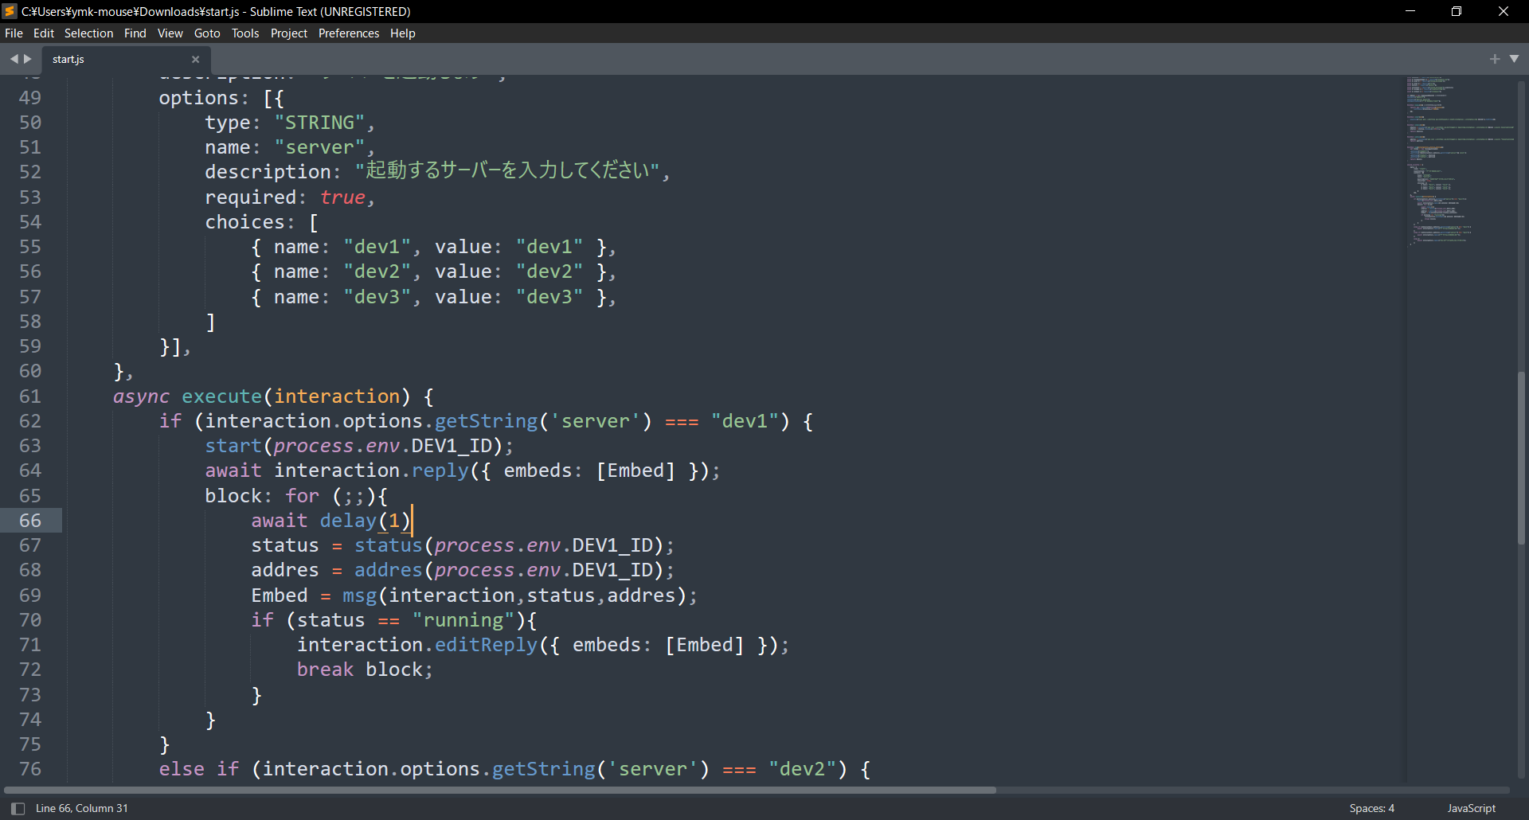Open the Goto menu
The image size is (1529, 820).
point(207,33)
